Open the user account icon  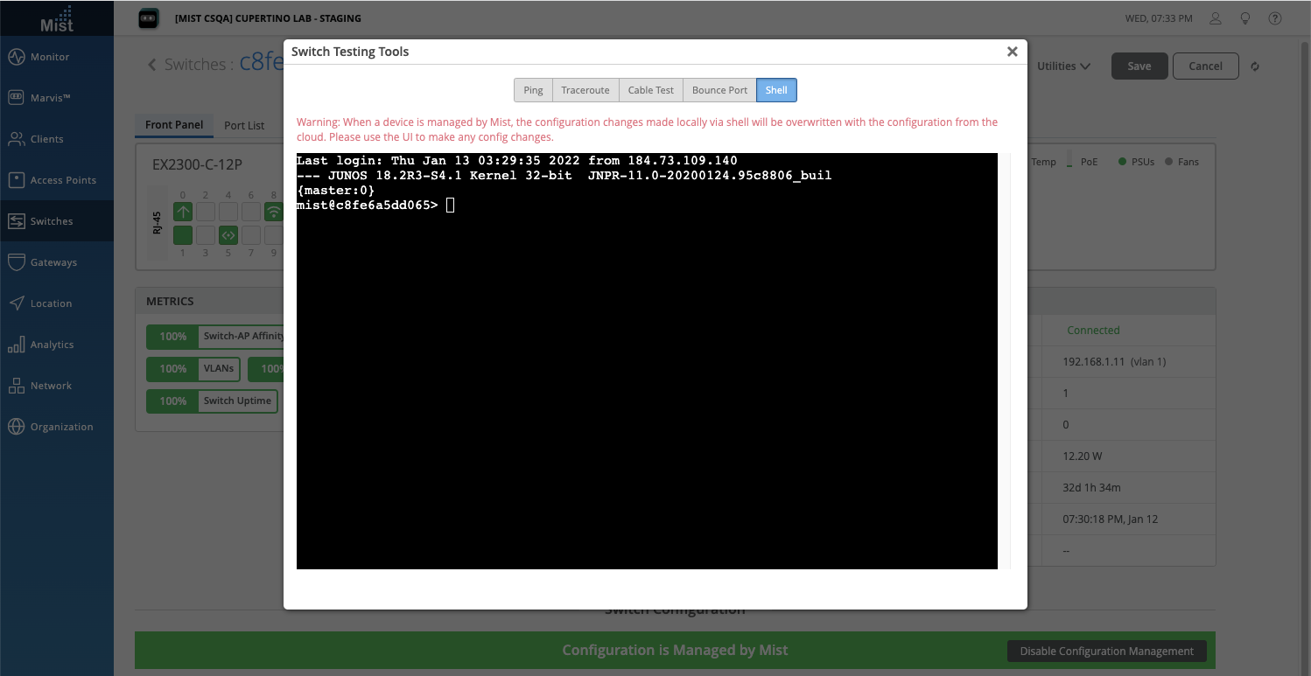1215,18
